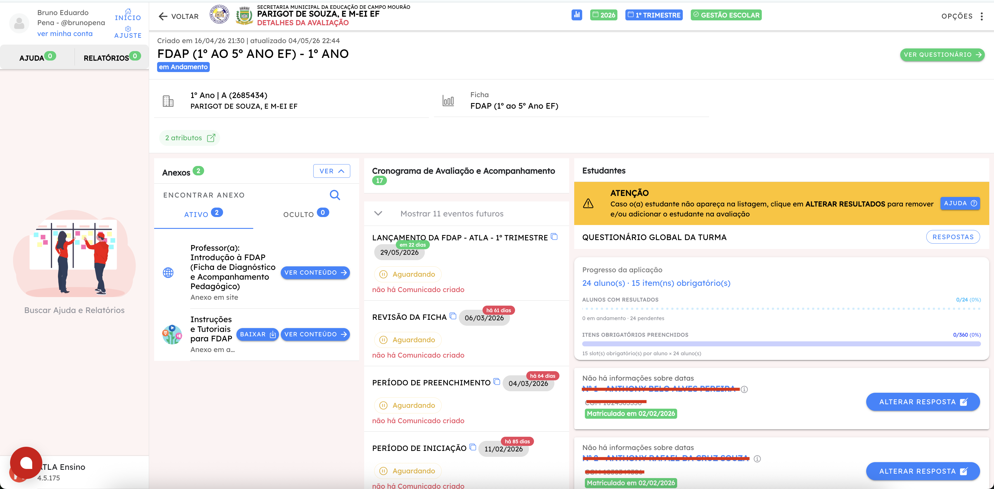The width and height of the screenshot is (994, 489).
Task: Click the green 17 badge under Cronograma
Action: pos(379,181)
